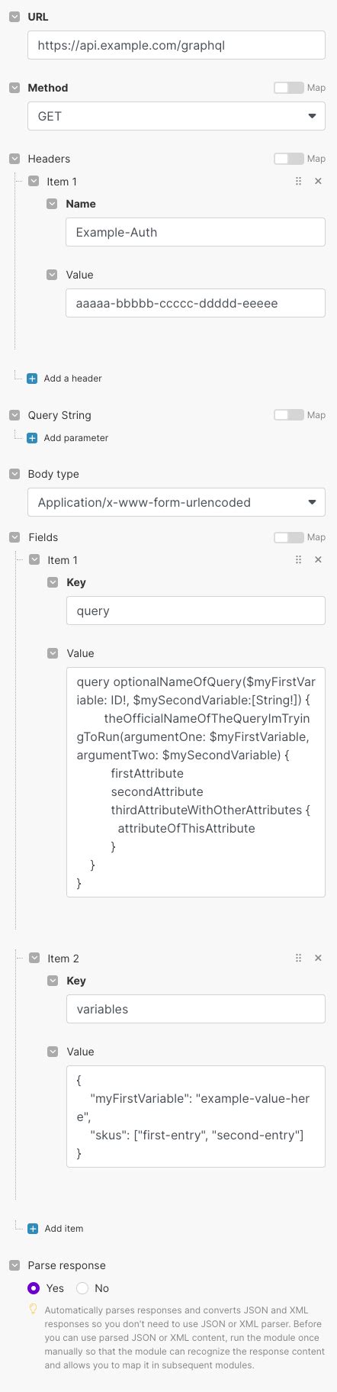This screenshot has height=1392, width=337.
Task: Edit the Example-Auth header name field
Action: tap(195, 232)
